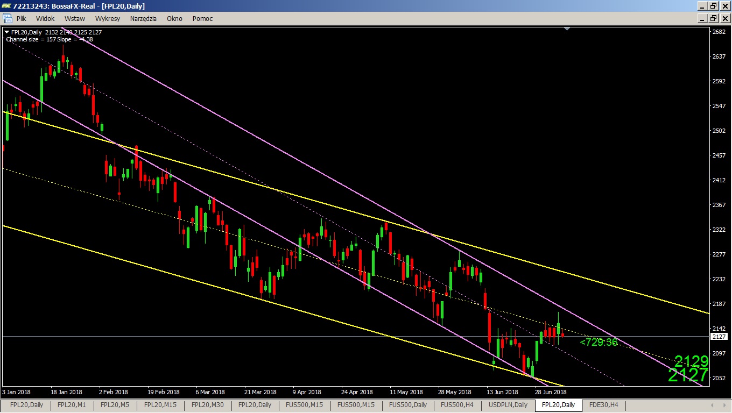This screenshot has width=732, height=413.
Task: Click the 9 Apr 2018 date label
Action: pos(307,392)
